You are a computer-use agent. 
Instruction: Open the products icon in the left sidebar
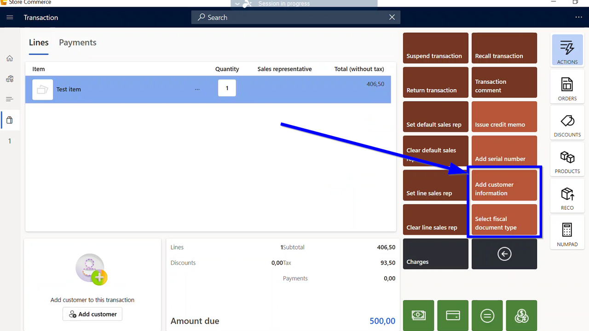[x=10, y=79]
